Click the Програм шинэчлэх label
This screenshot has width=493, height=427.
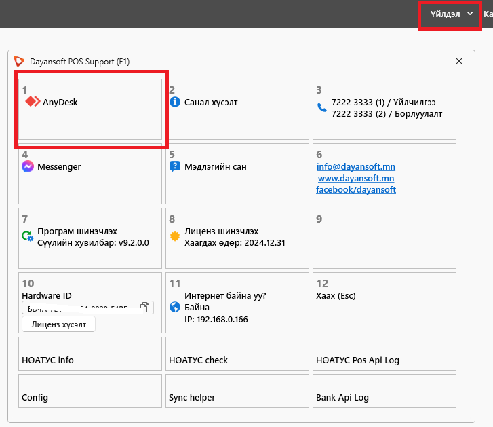[x=77, y=231]
